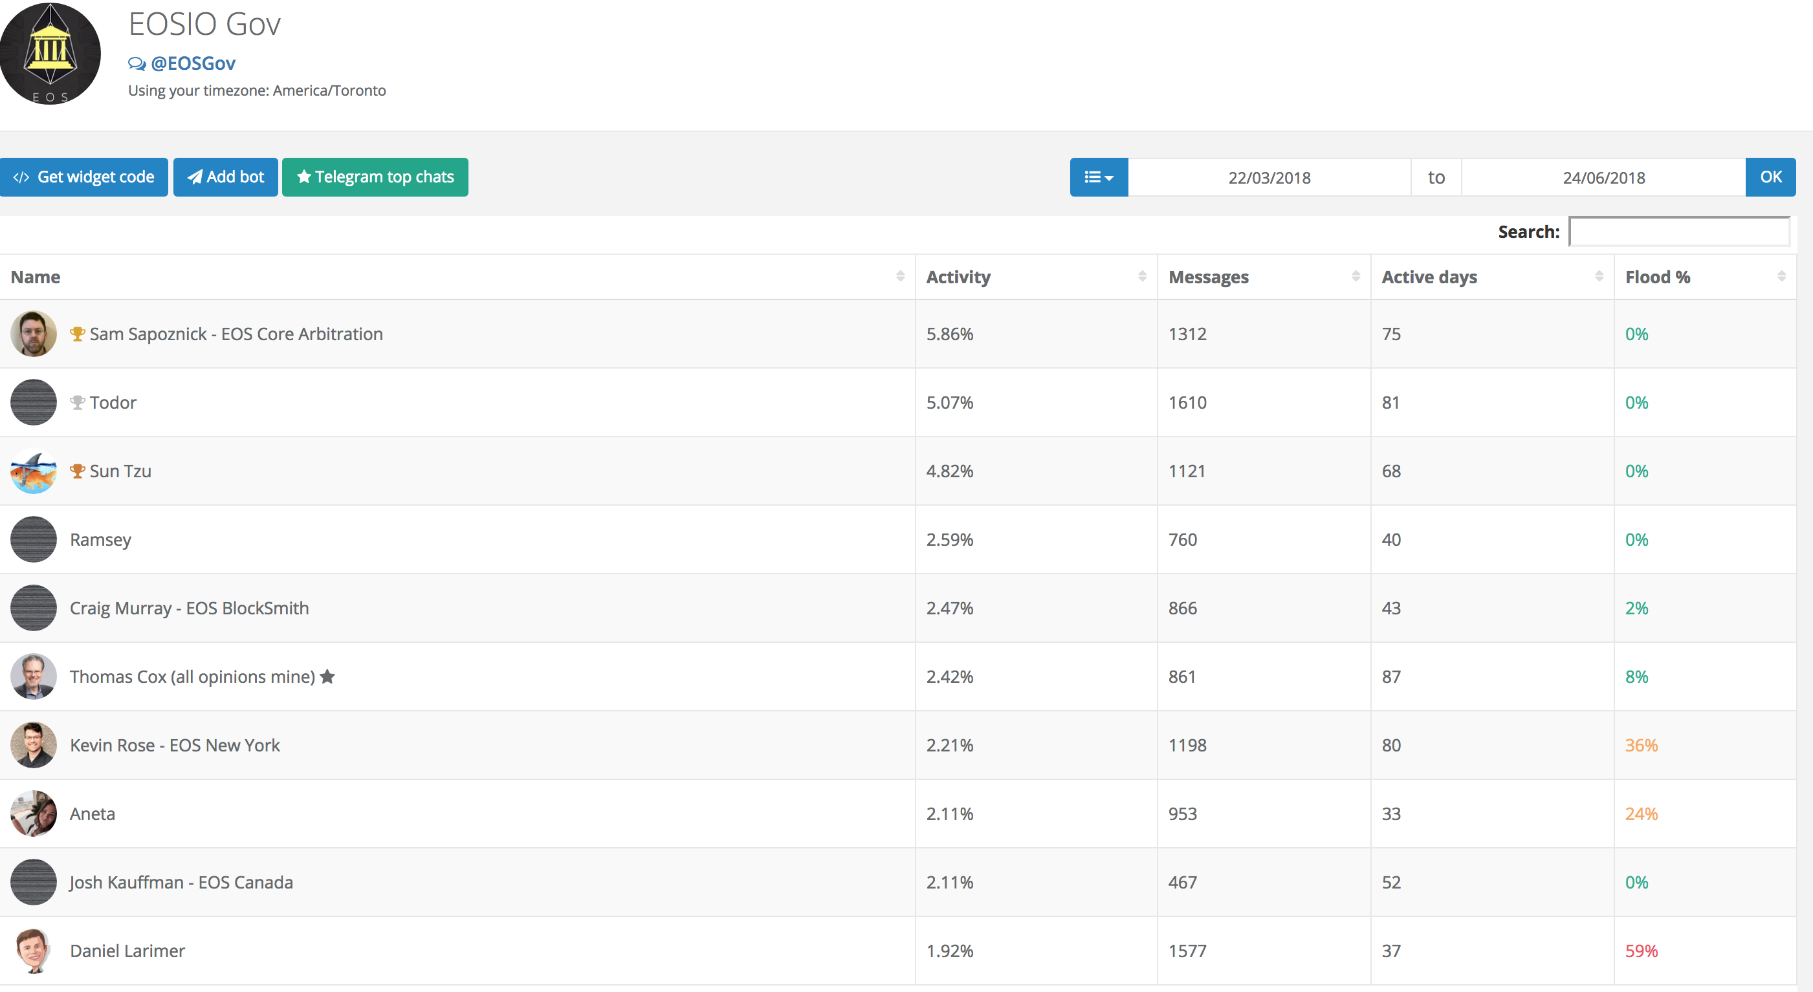Click activity value 5.07%
This screenshot has width=1813, height=992.
point(949,402)
